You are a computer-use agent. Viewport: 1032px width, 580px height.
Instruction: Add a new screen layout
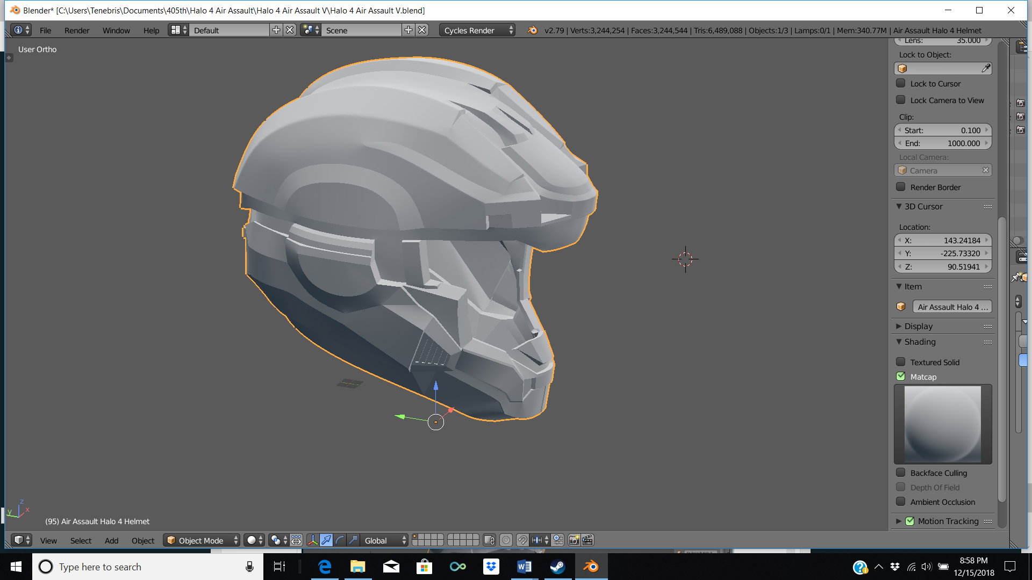click(276, 30)
